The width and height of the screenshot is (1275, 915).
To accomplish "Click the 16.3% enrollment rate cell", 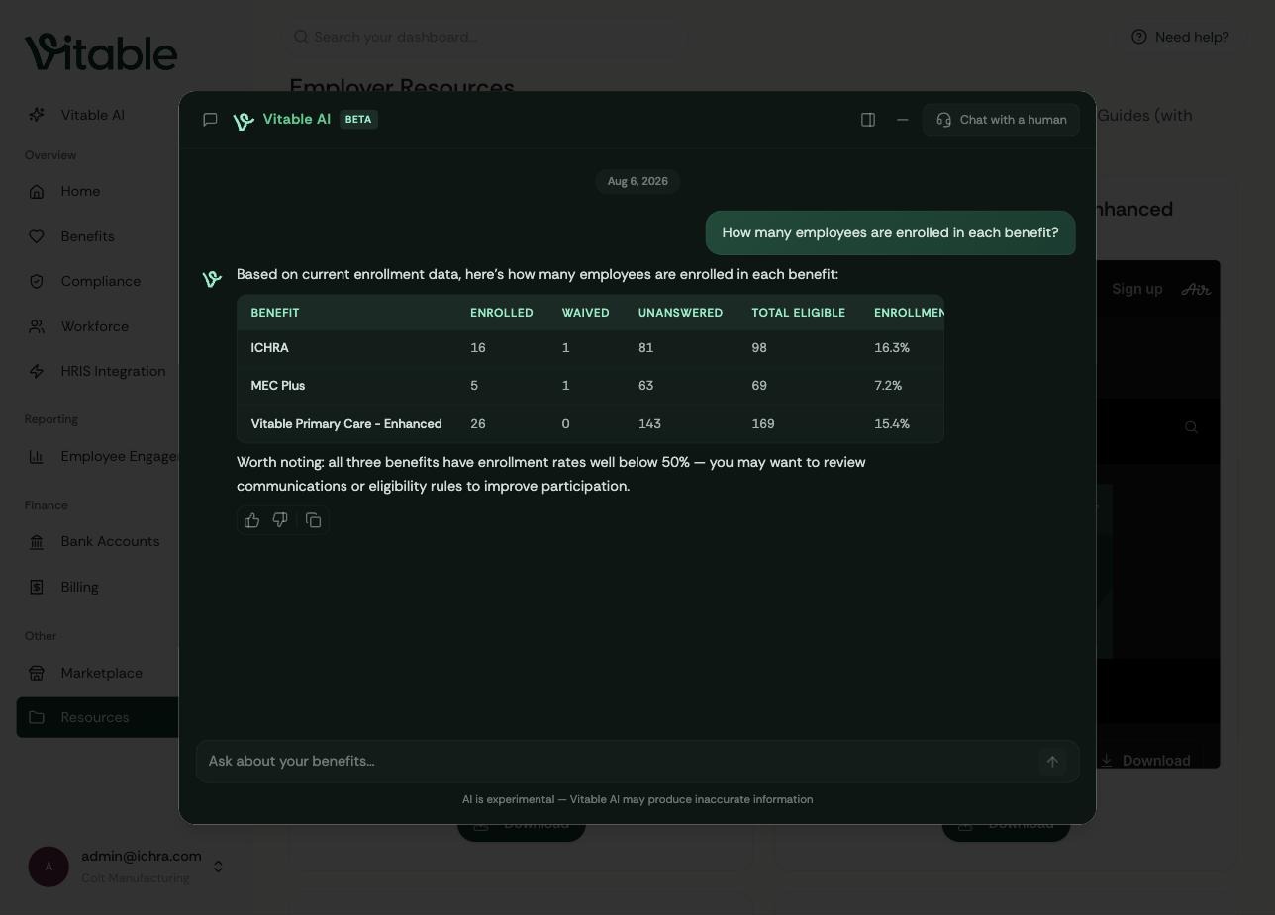I will [x=892, y=348].
